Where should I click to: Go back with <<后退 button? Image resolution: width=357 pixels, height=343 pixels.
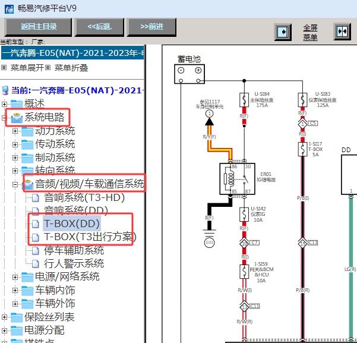click(99, 27)
